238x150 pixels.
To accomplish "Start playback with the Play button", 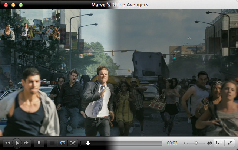I will click(17, 143).
